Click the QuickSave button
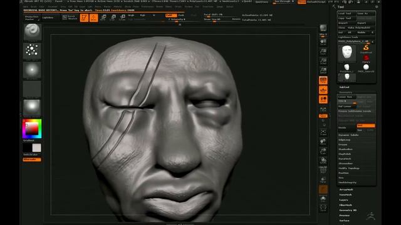 pyautogui.click(x=262, y=1)
